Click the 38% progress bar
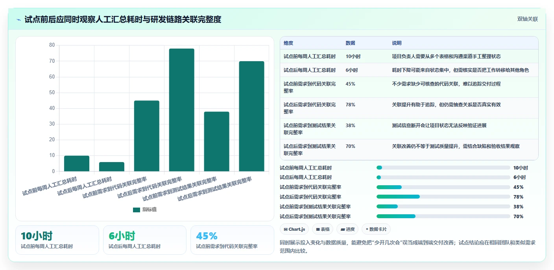 point(443,206)
